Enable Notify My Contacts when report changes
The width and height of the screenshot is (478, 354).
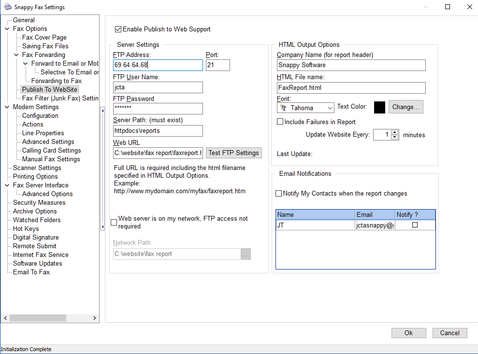pyautogui.click(x=278, y=194)
